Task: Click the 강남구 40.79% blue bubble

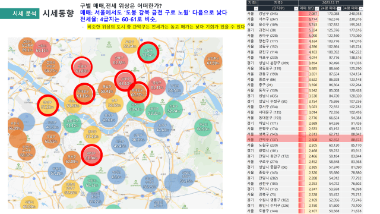Action: pos(138,138)
